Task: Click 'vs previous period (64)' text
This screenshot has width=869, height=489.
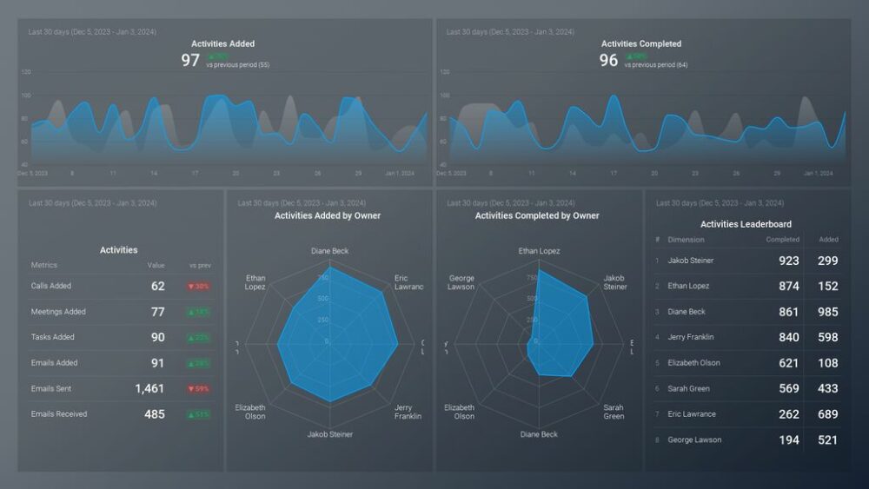Action: point(656,65)
